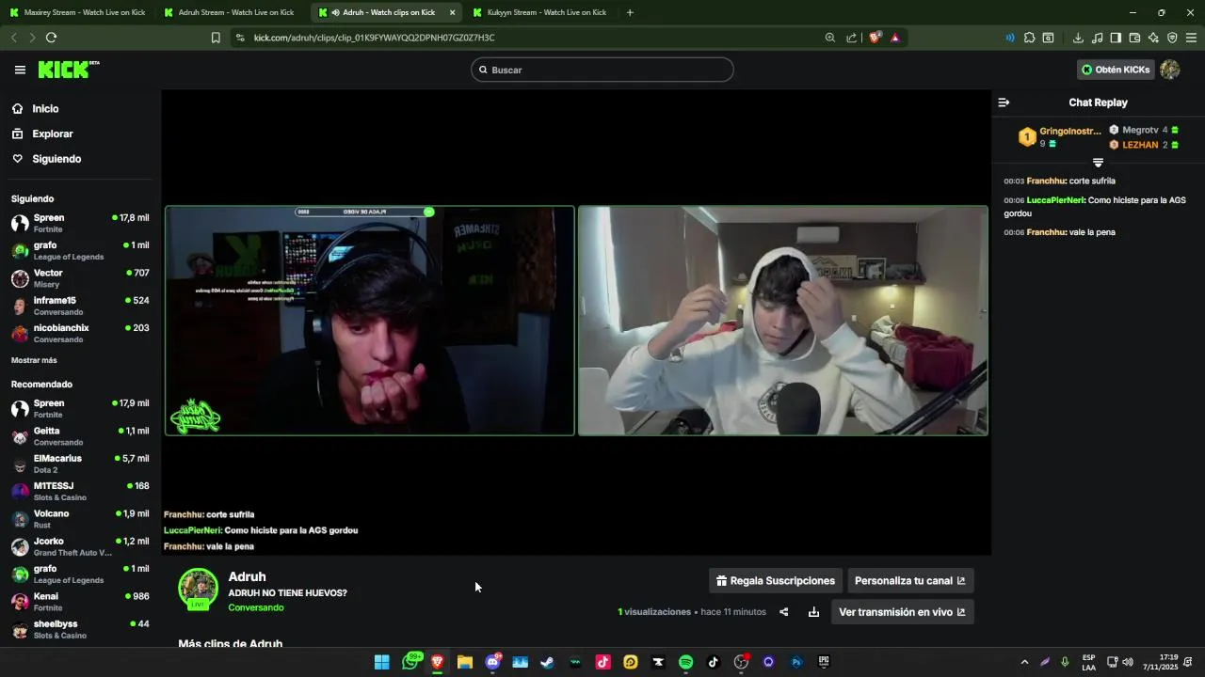Collapse the Chat Replay panel arrow
This screenshot has height=677, width=1205.
pos(1004,102)
